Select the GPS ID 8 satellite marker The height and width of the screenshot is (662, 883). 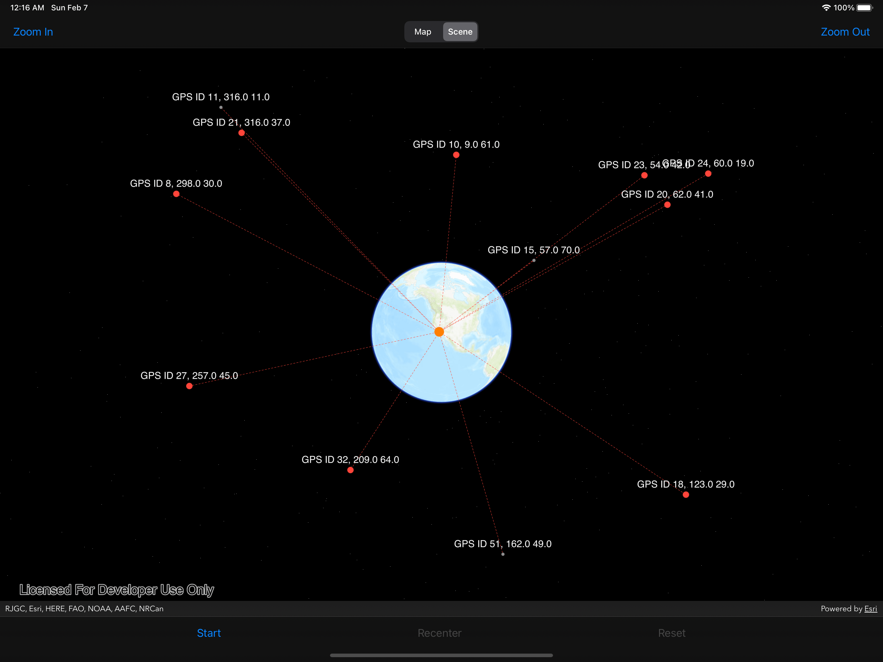tap(176, 194)
